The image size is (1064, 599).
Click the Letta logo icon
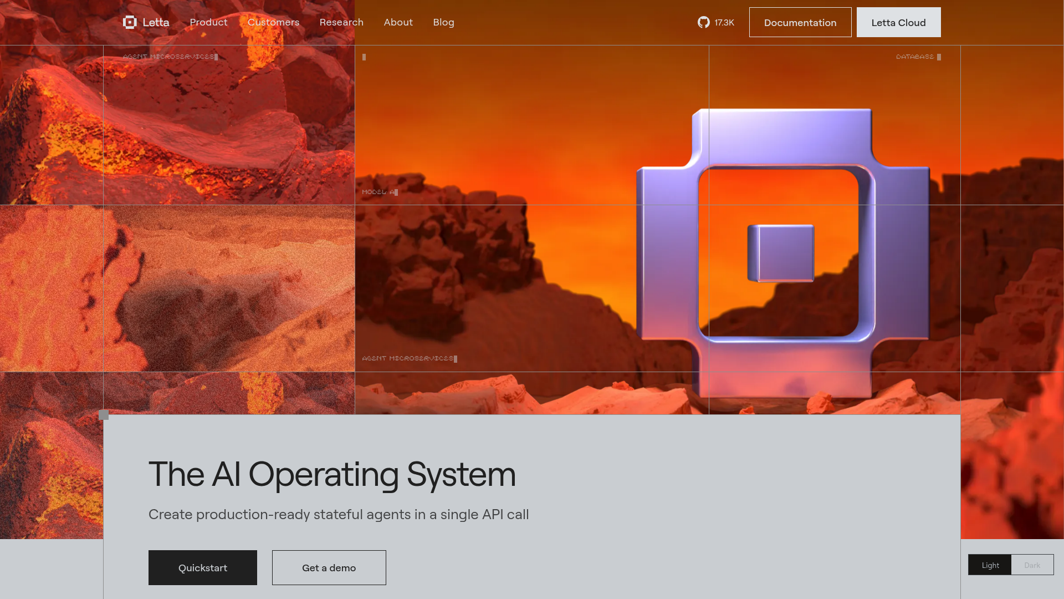(x=130, y=22)
